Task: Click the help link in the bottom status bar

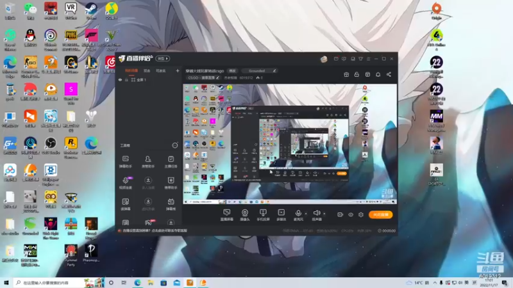Action: point(155,230)
